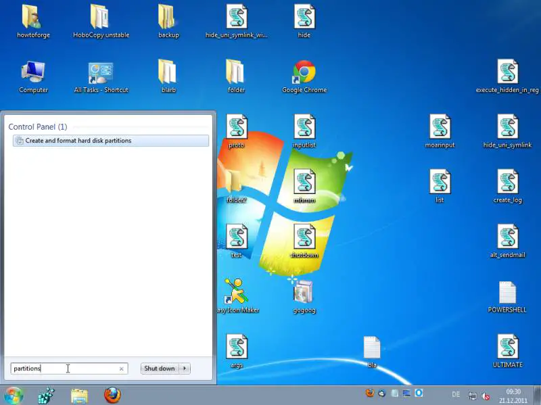This screenshot has height=405, width=541.
Task: Launch Google Chrome desktop shortcut
Action: [x=304, y=73]
